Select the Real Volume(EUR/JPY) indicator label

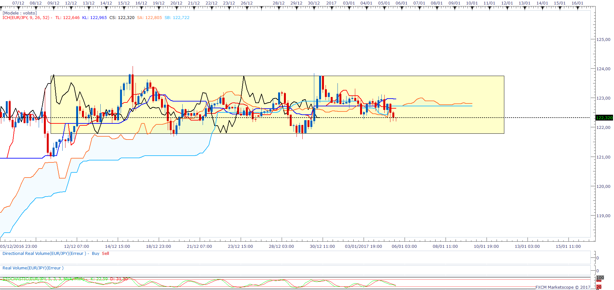[33, 268]
